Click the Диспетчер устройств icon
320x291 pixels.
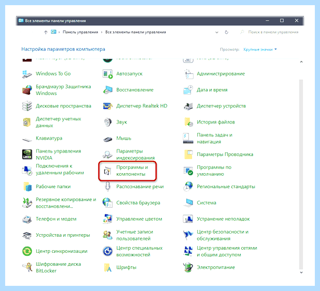click(188, 106)
